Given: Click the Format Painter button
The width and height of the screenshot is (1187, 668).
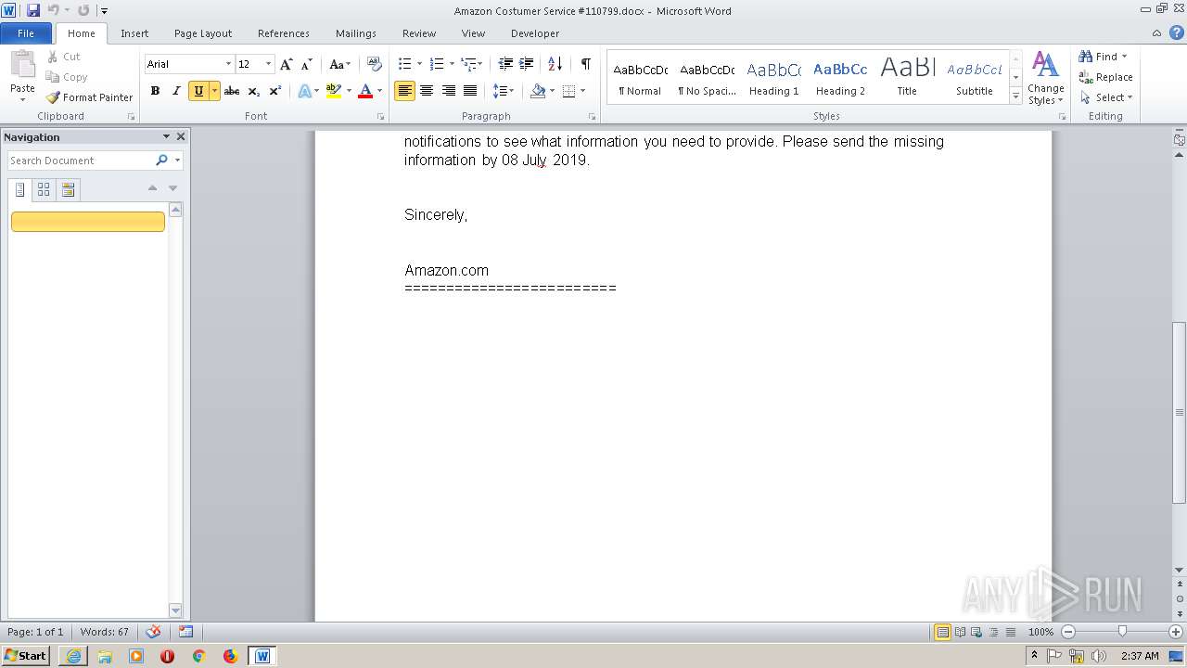Looking at the screenshot, I should tap(90, 97).
